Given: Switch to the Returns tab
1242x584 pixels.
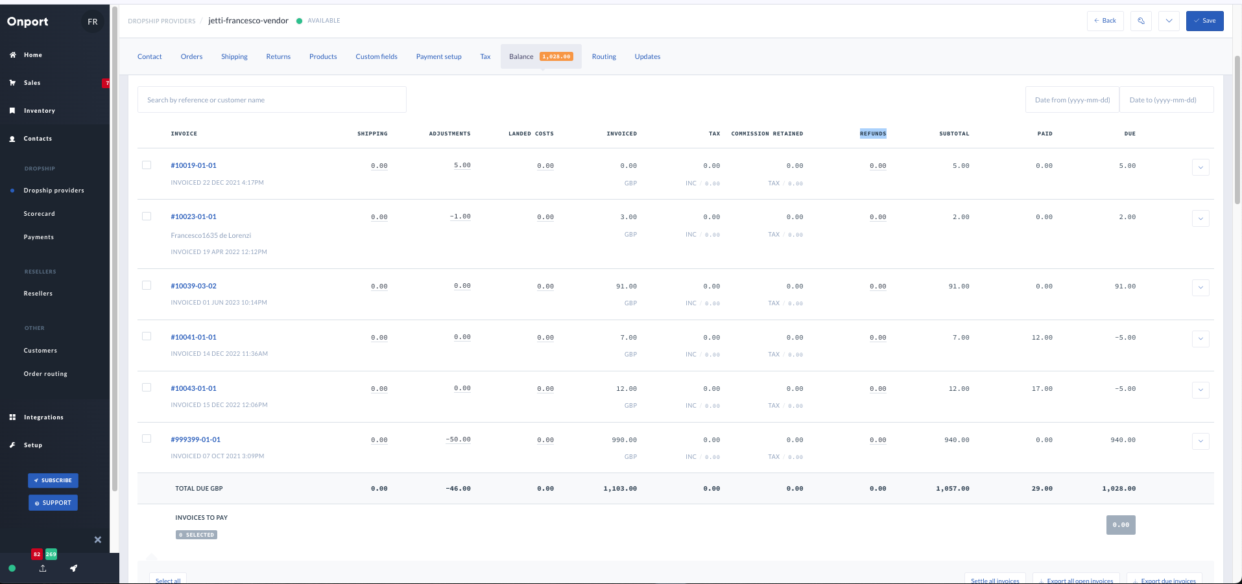Looking at the screenshot, I should tap(278, 56).
